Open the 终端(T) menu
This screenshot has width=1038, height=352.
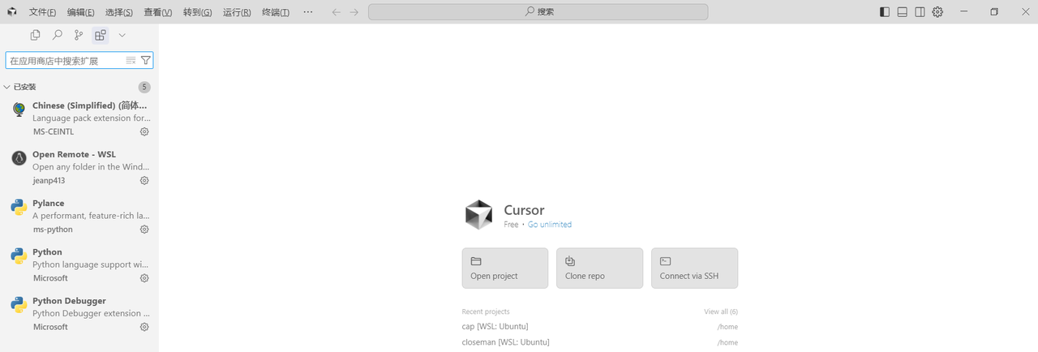point(275,12)
